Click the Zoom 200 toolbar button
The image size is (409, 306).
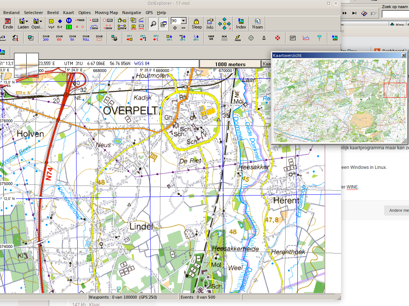46,38
